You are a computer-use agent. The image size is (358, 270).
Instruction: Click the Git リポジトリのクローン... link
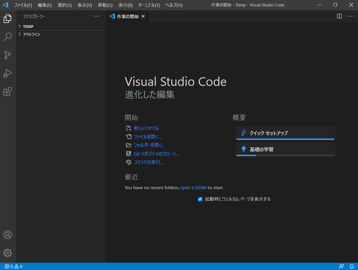point(156,154)
